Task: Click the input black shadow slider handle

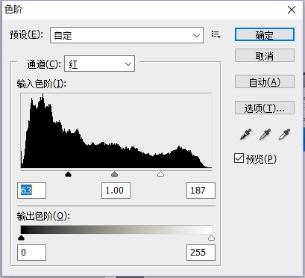Action: point(68,174)
